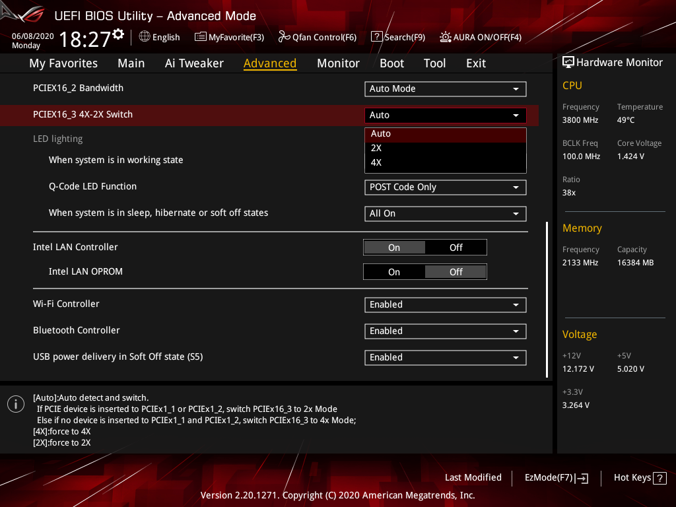Image resolution: width=676 pixels, height=507 pixels.
Task: Set Intel LAN Controller to Off
Action: [x=456, y=248]
